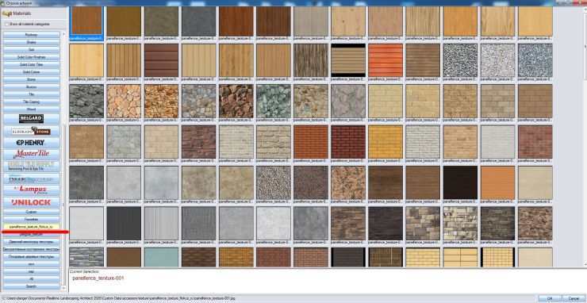Open the Wood material category

pyautogui.click(x=32, y=109)
